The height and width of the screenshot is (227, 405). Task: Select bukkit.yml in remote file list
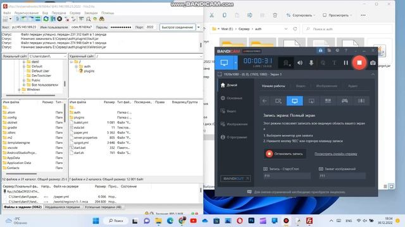pyautogui.click(x=81, y=122)
